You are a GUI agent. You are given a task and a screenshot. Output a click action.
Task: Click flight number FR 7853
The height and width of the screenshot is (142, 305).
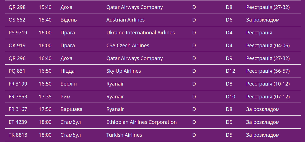tap(18, 97)
